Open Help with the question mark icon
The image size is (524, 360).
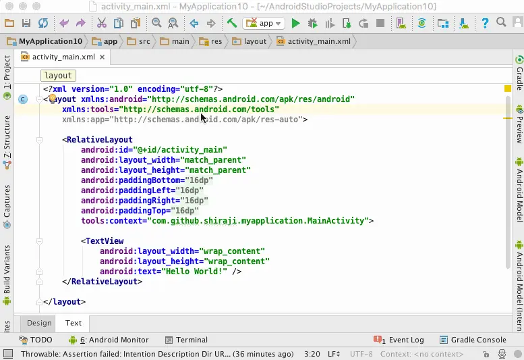tap(485, 23)
